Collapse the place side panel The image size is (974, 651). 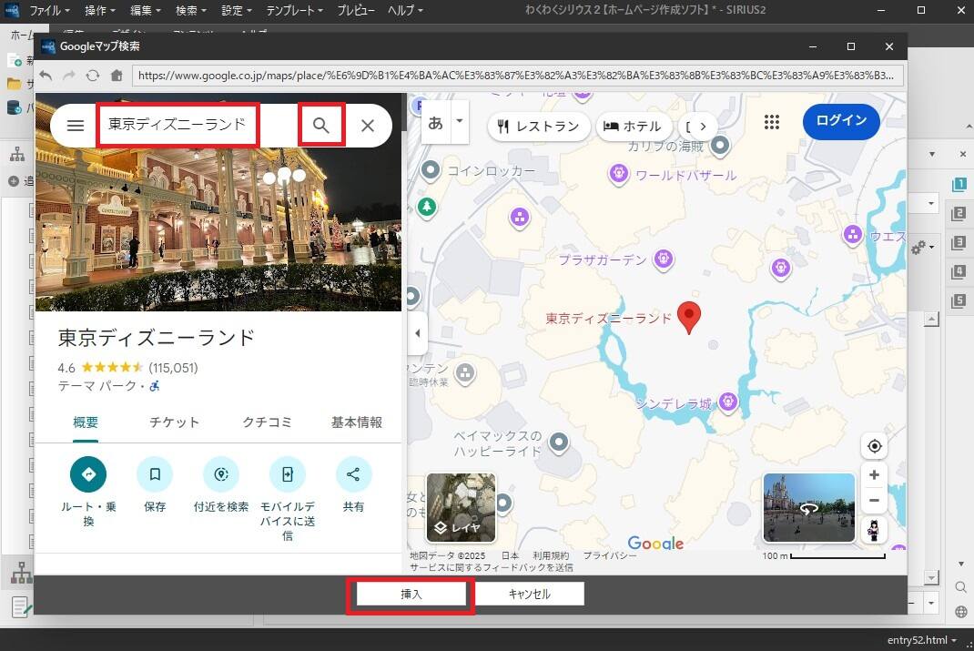(418, 333)
